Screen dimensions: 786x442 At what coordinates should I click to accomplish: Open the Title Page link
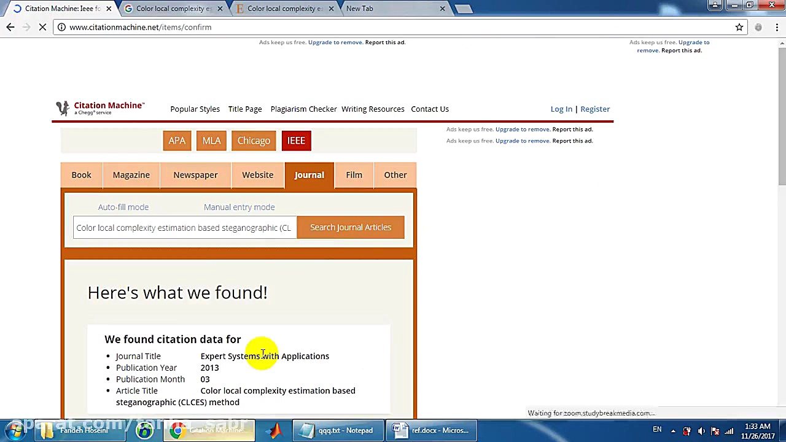pos(245,109)
